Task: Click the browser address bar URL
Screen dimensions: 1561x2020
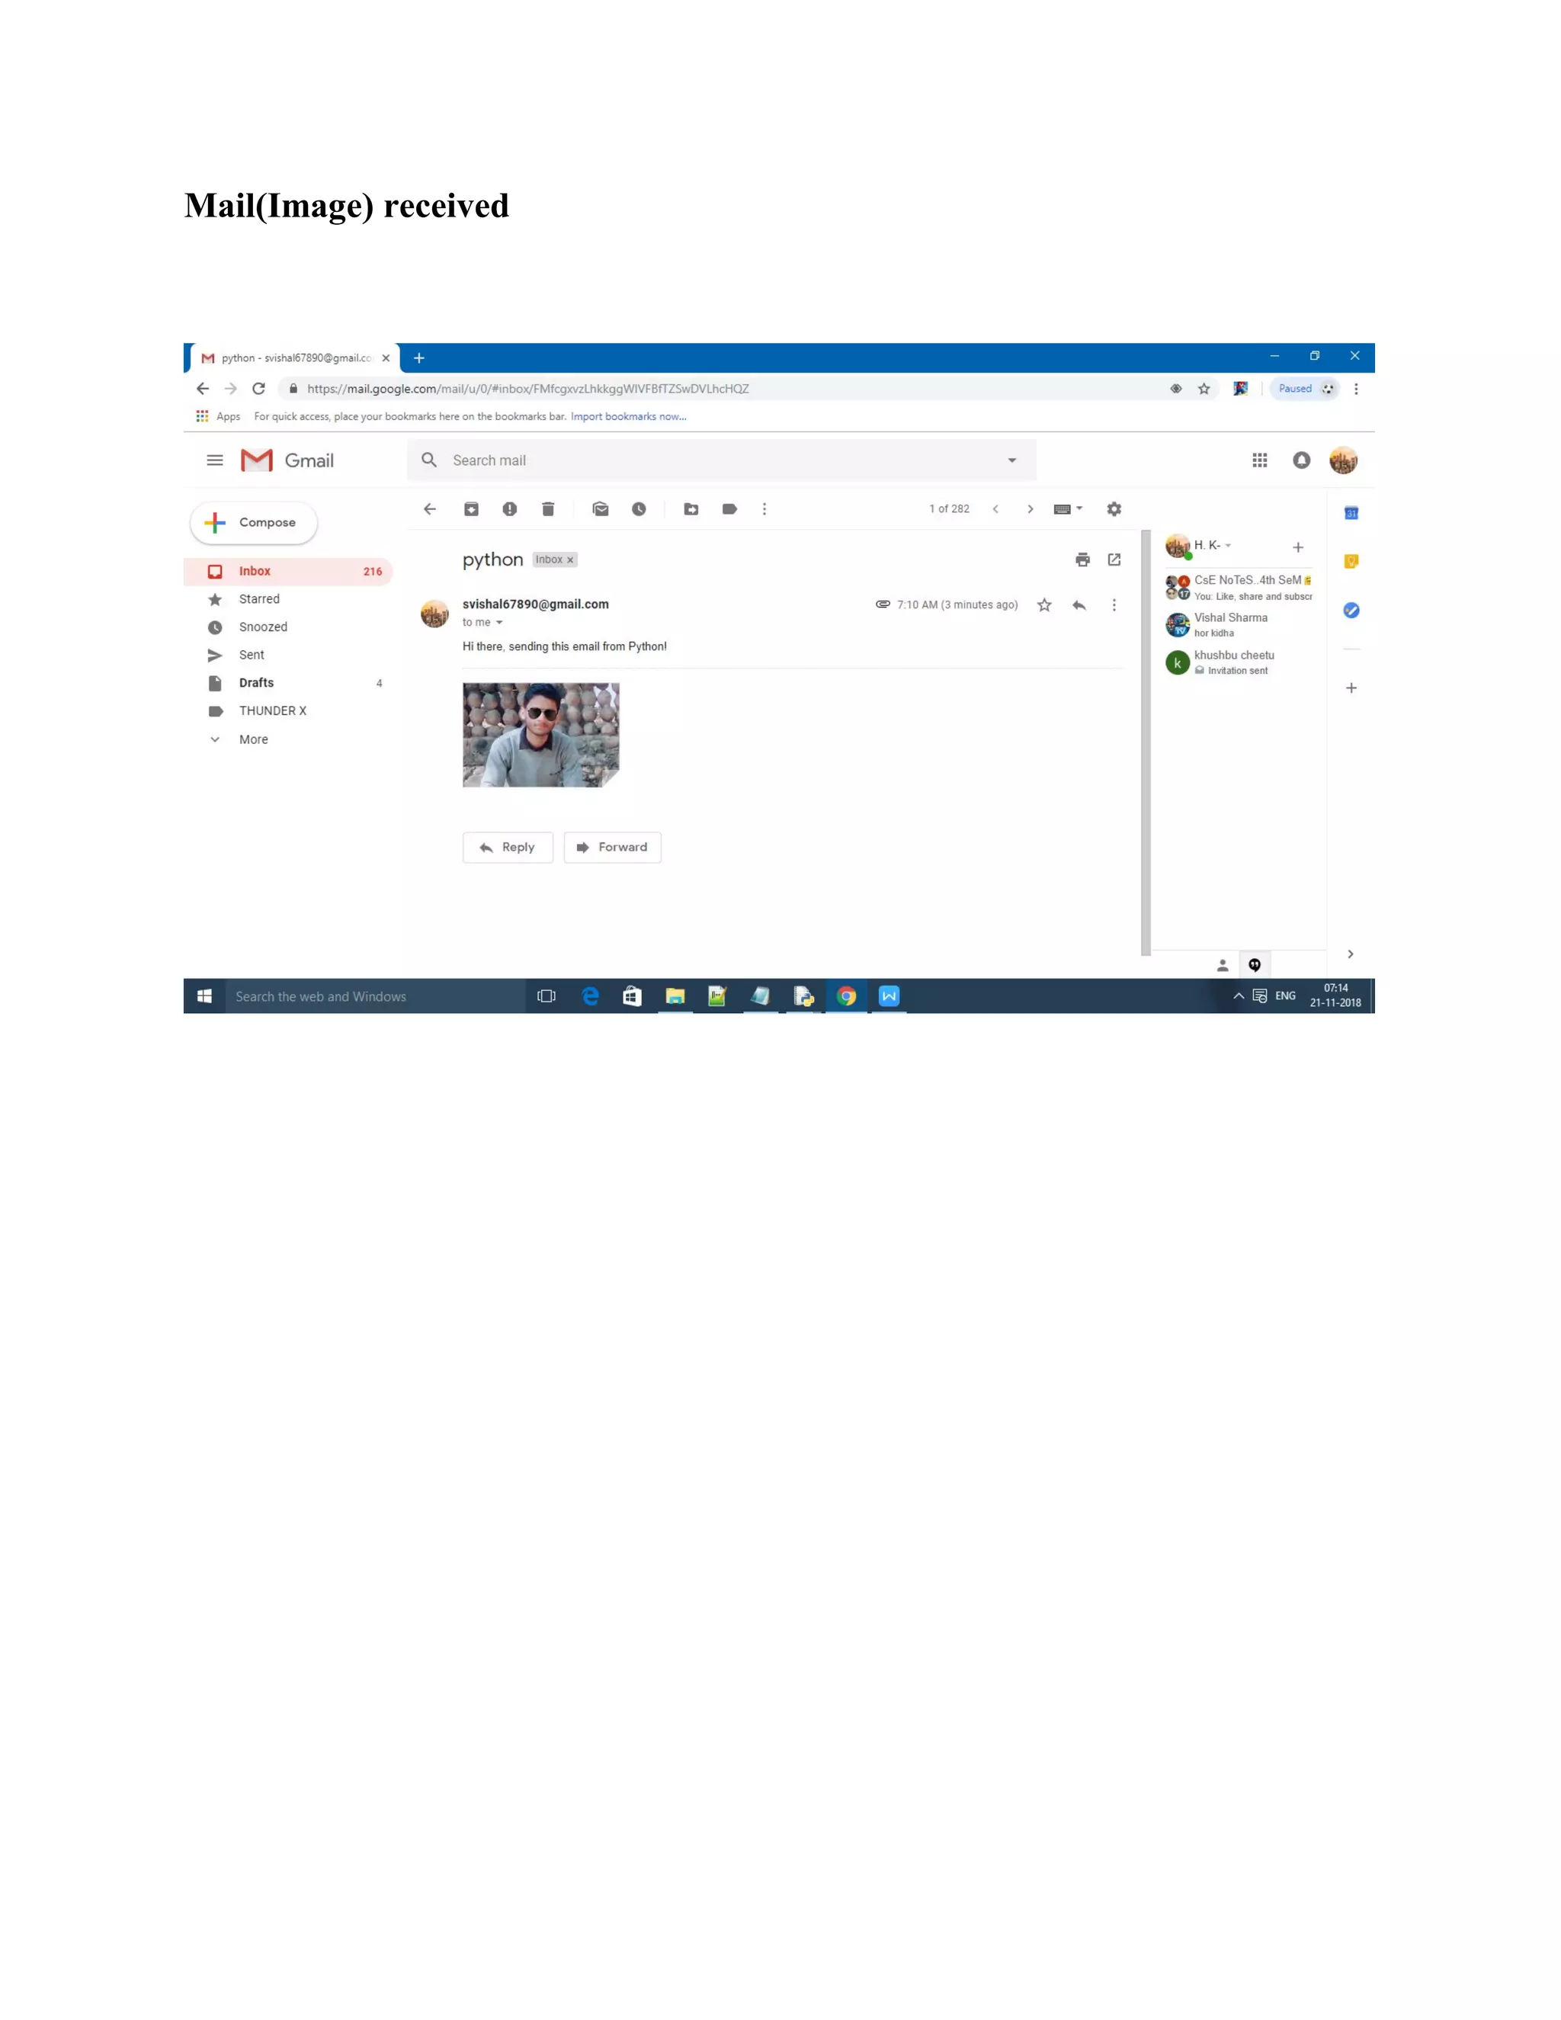Action: point(528,389)
